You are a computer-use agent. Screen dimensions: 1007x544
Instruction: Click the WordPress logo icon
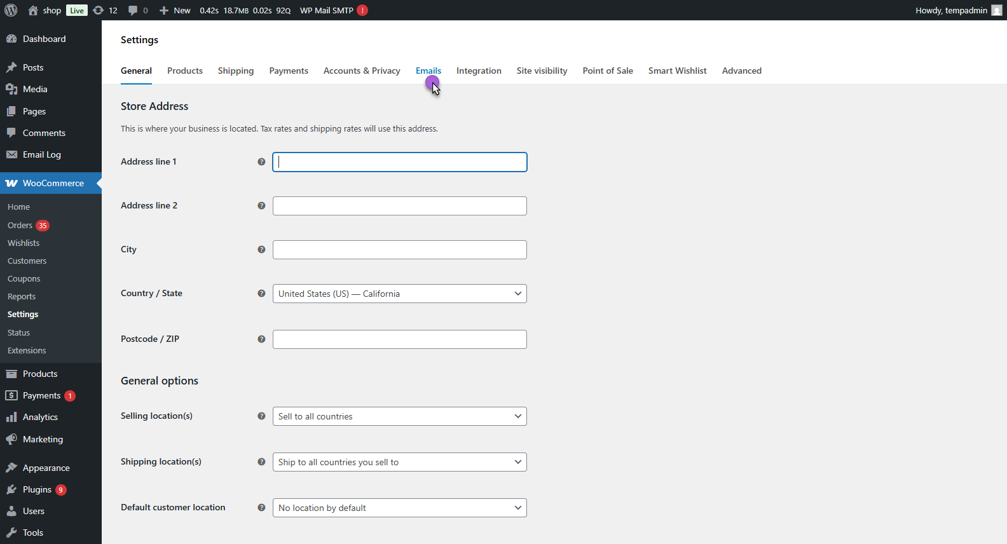coord(11,10)
